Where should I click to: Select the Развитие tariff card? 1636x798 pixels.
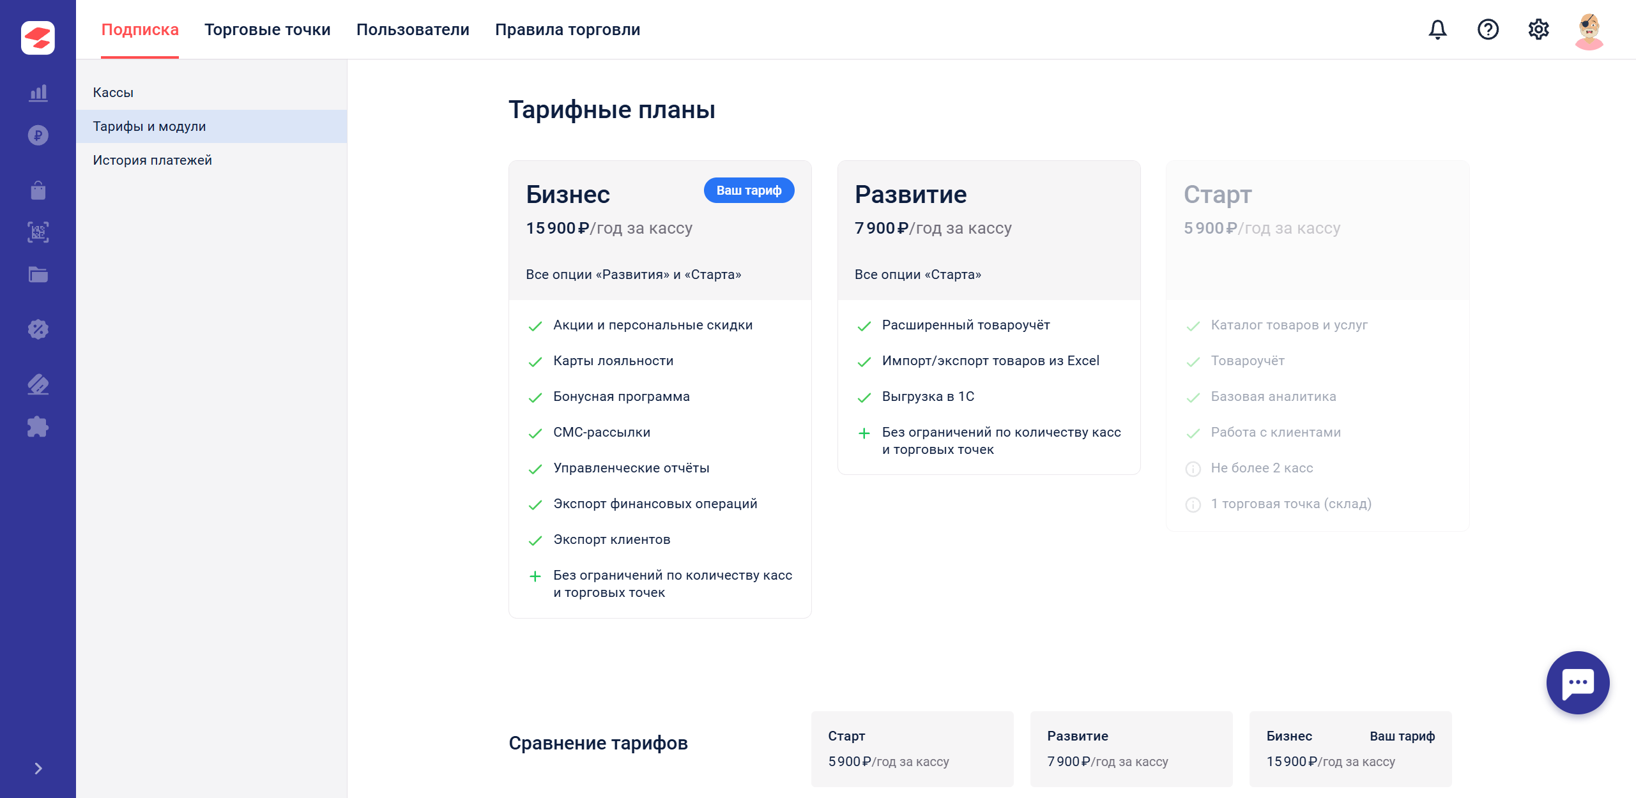point(988,317)
